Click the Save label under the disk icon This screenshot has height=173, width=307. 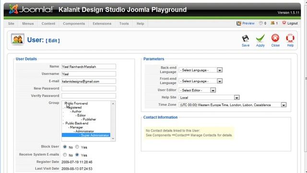click(246, 45)
